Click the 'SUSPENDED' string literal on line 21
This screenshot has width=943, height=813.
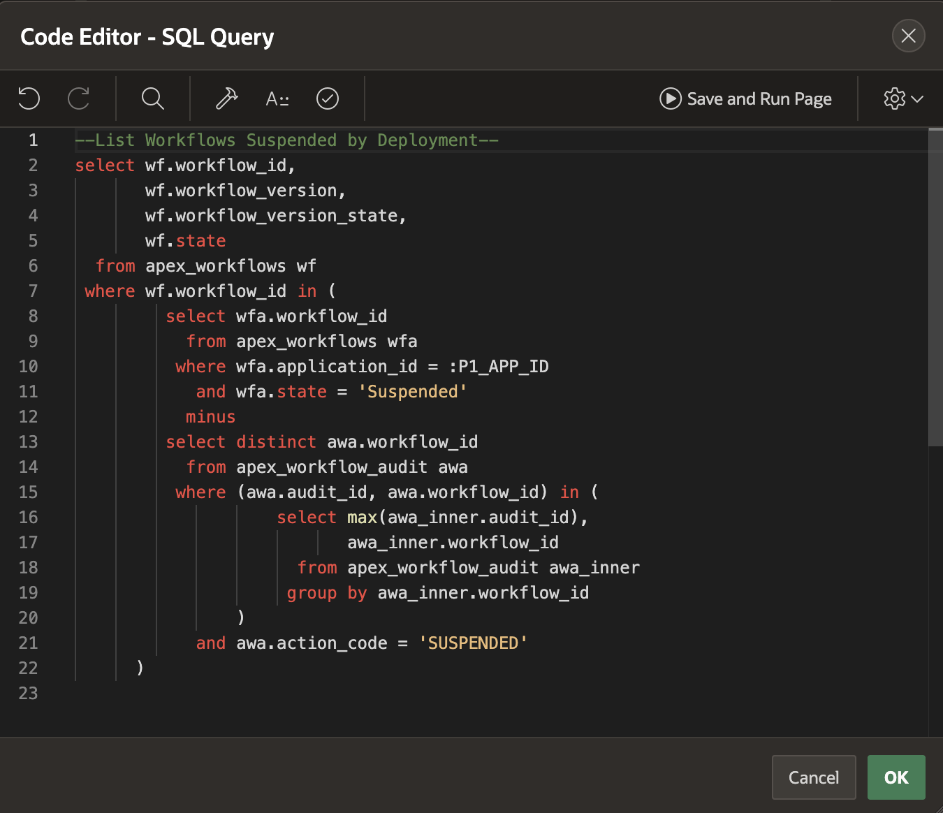tap(473, 643)
